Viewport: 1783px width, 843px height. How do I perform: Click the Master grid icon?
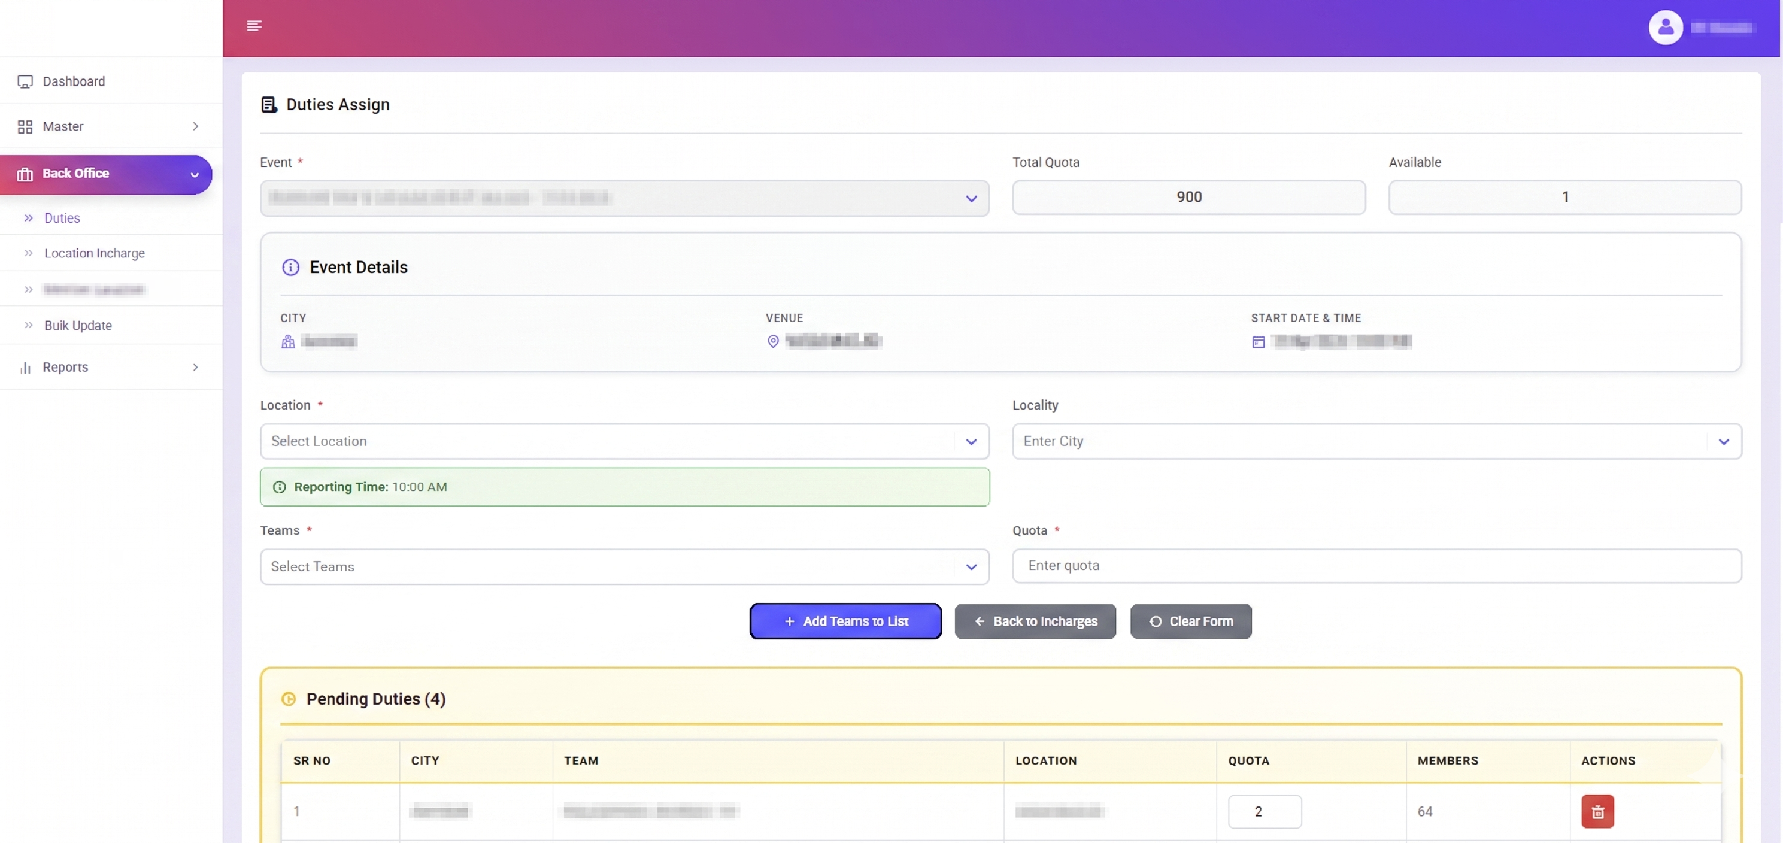click(25, 127)
